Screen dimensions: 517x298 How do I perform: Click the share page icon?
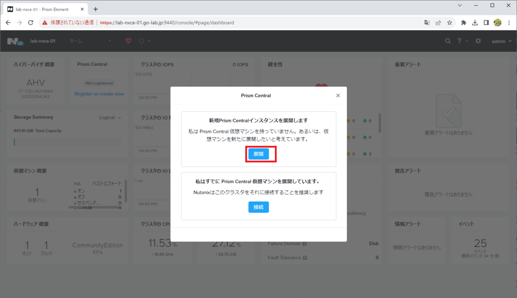pos(438,22)
